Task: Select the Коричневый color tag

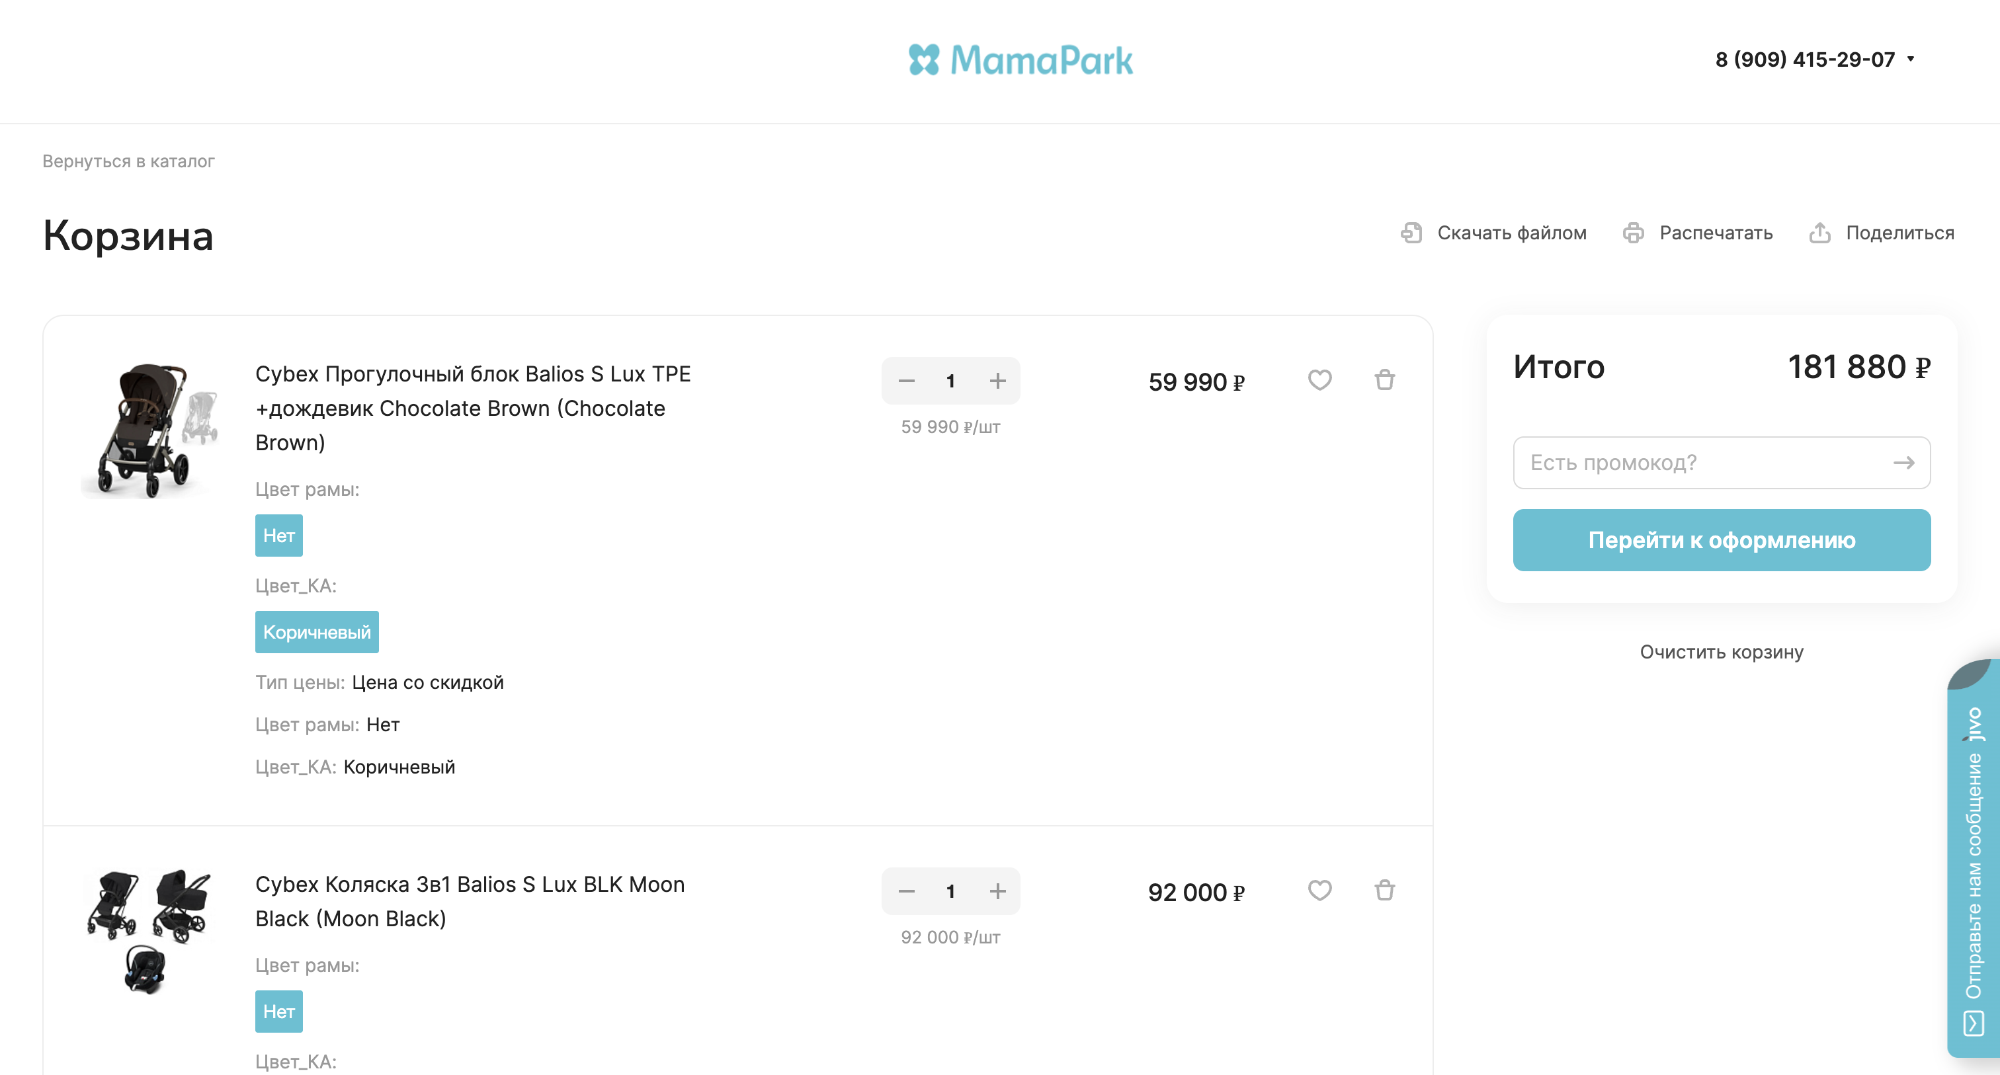Action: tap(317, 632)
